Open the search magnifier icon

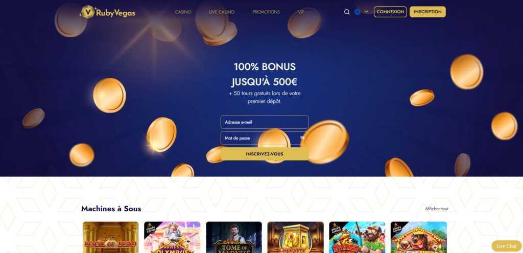347,12
